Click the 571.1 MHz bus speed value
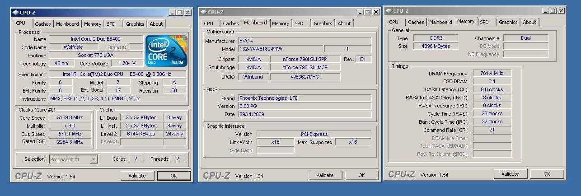Image resolution: width=581 pixels, height=196 pixels. pyautogui.click(x=70, y=134)
